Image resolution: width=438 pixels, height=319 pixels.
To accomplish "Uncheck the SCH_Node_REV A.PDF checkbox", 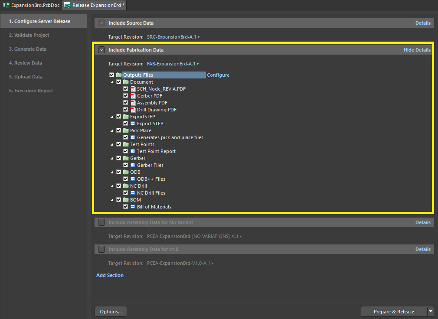I will (x=125, y=89).
